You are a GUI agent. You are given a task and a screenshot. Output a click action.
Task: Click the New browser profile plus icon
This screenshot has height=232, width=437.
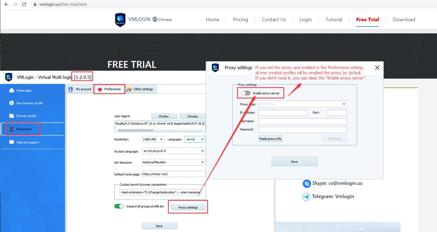pyautogui.click(x=12, y=103)
